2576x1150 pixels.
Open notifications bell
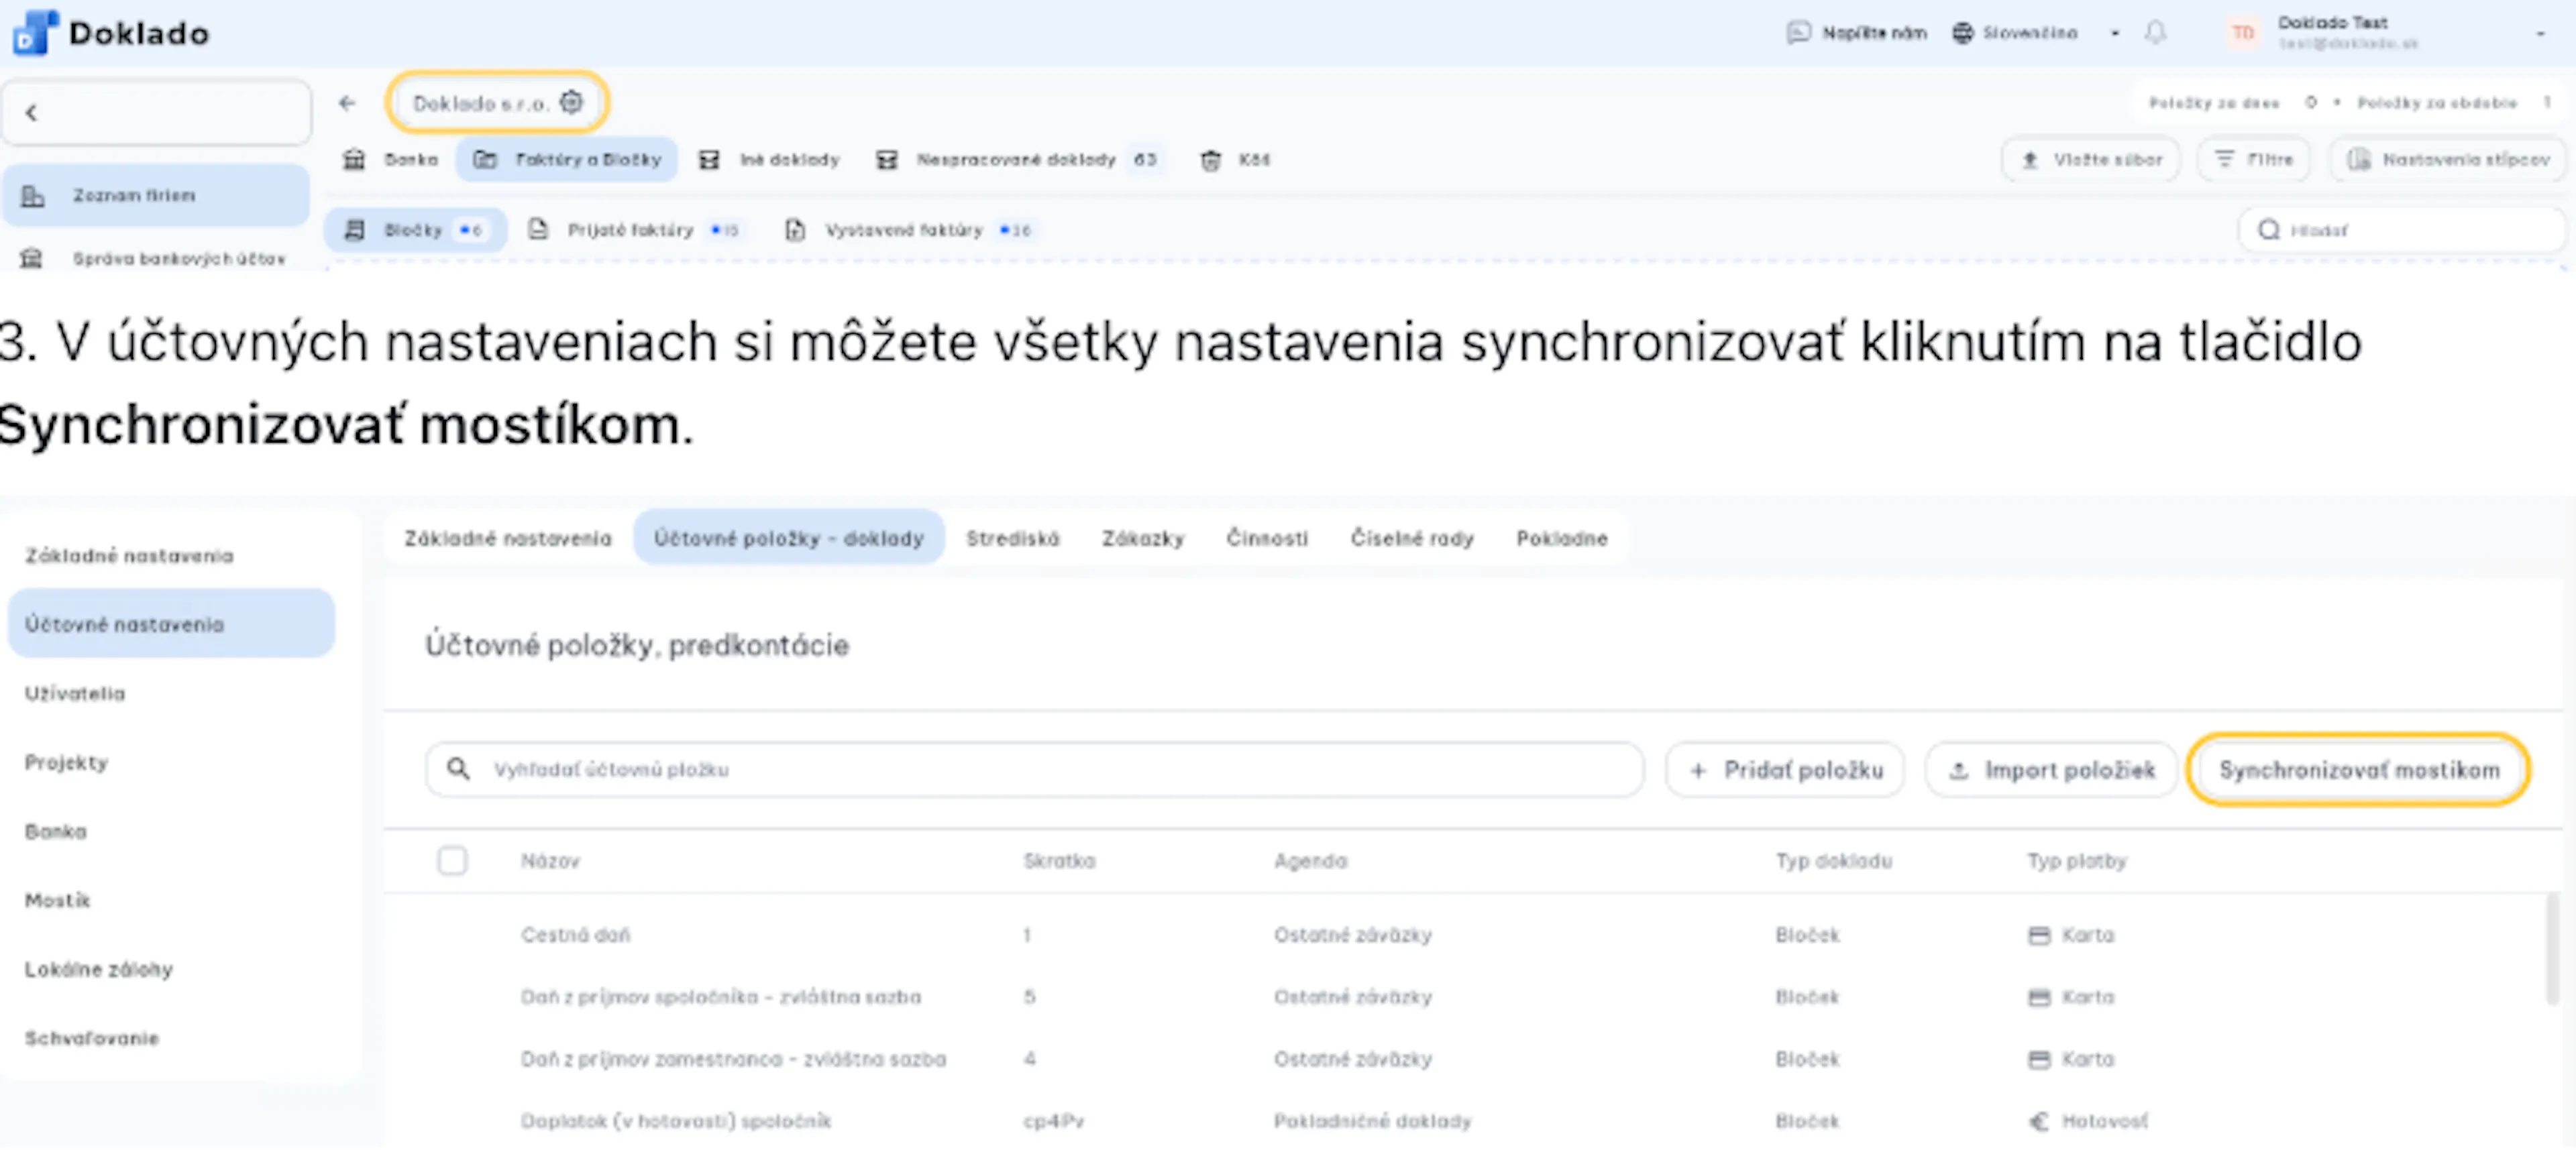tap(2155, 33)
